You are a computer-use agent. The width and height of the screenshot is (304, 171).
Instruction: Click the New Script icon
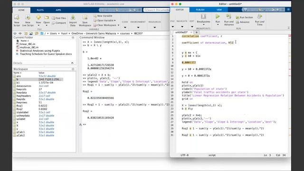click(17, 18)
